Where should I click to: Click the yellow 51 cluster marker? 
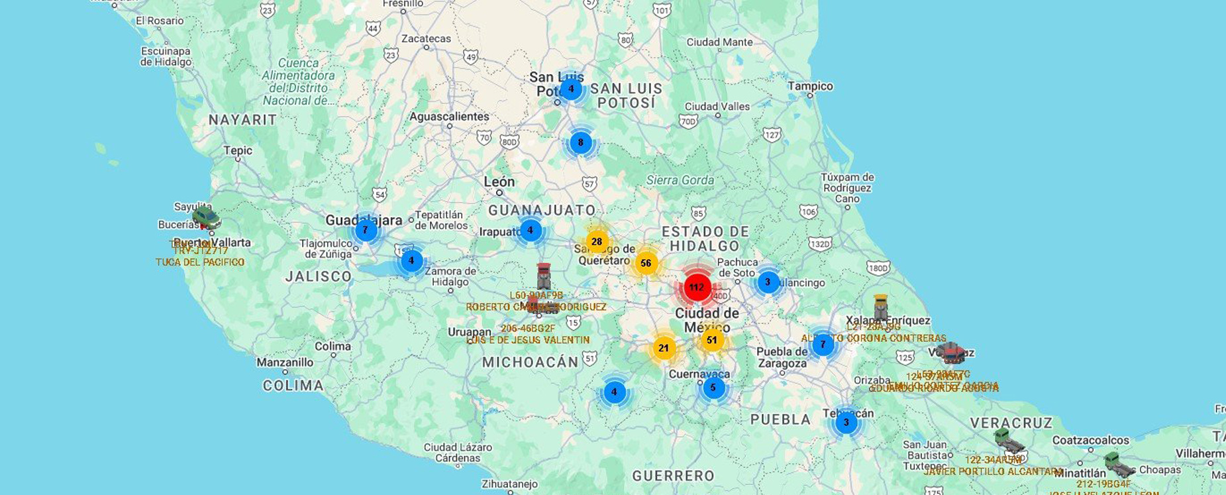pyautogui.click(x=712, y=340)
